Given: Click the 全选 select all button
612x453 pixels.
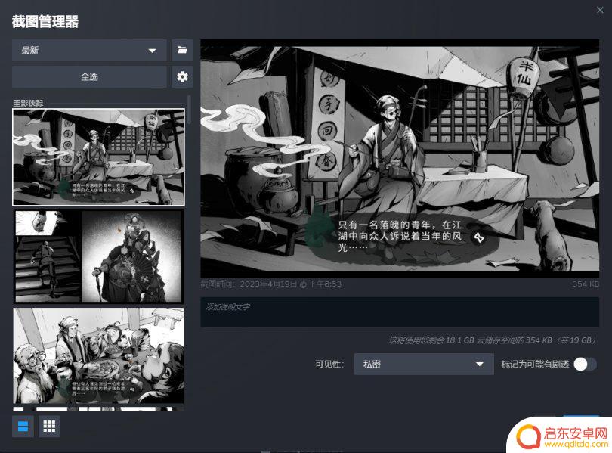Looking at the screenshot, I should (x=89, y=76).
